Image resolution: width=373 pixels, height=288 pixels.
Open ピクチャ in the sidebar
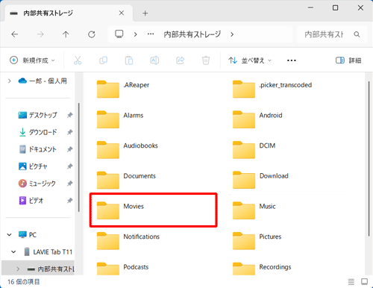tap(33, 166)
